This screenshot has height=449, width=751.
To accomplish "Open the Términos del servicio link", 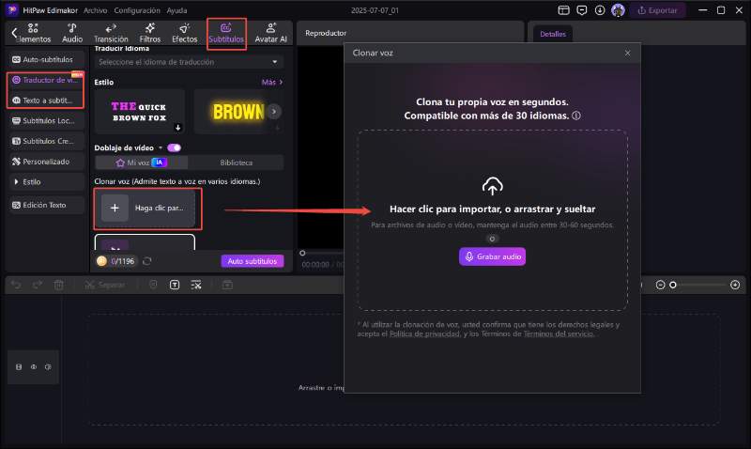I will pos(559,334).
